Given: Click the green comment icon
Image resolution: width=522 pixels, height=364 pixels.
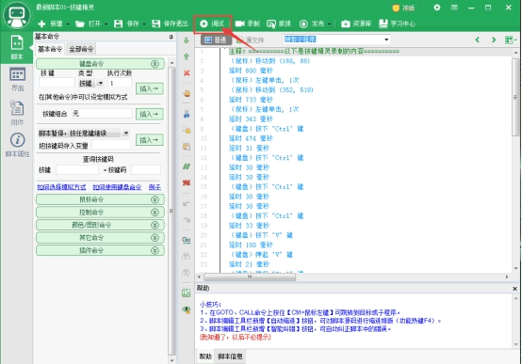Looking at the screenshot, I should tap(187, 166).
